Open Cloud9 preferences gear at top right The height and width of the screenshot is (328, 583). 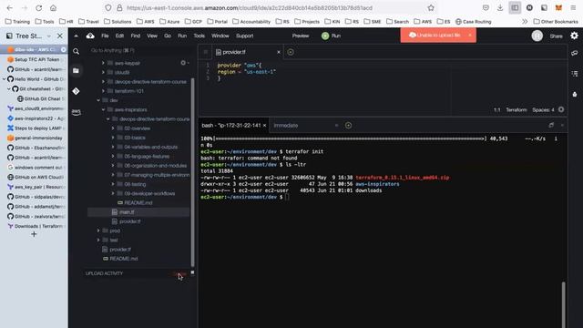[x=574, y=36]
